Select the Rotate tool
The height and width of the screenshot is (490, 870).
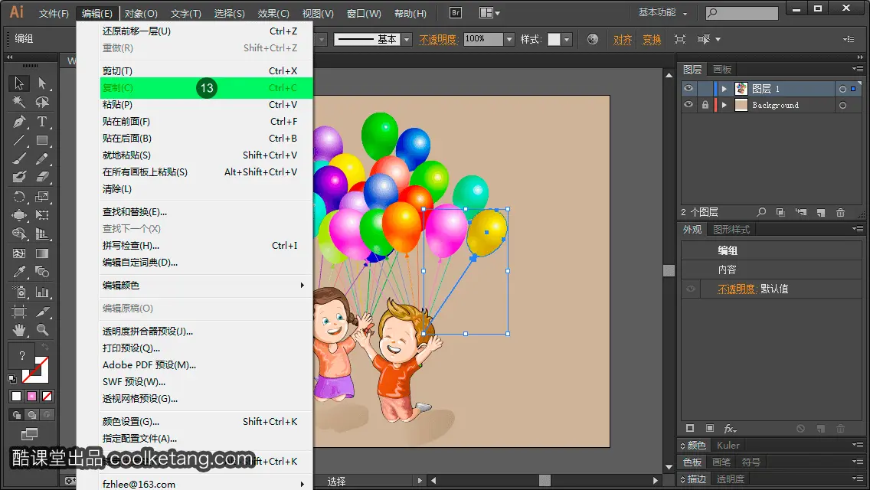[19, 197]
